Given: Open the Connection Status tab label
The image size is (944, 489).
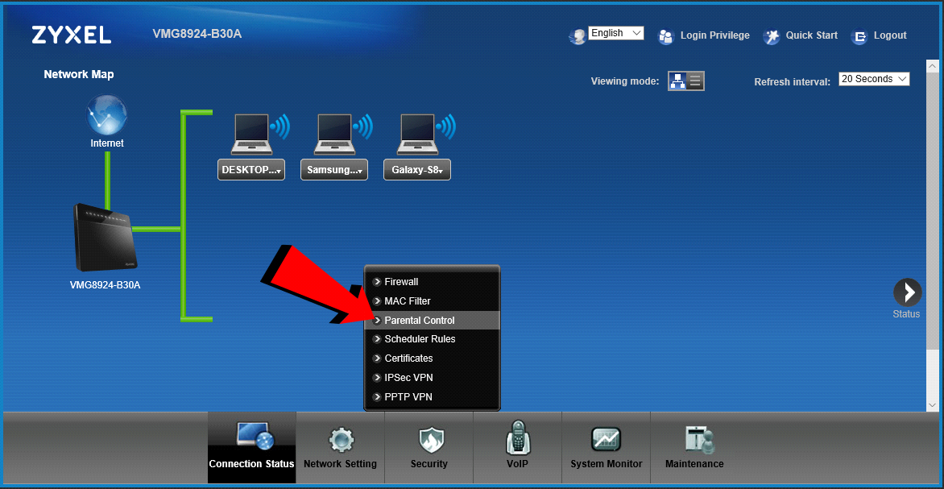Looking at the screenshot, I should pyautogui.click(x=251, y=464).
